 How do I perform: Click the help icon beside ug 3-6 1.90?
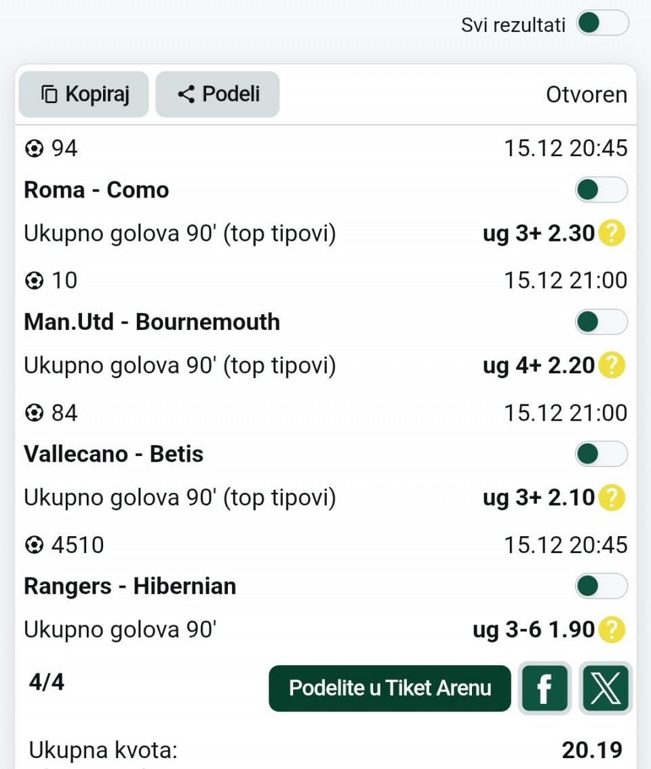pyautogui.click(x=612, y=631)
